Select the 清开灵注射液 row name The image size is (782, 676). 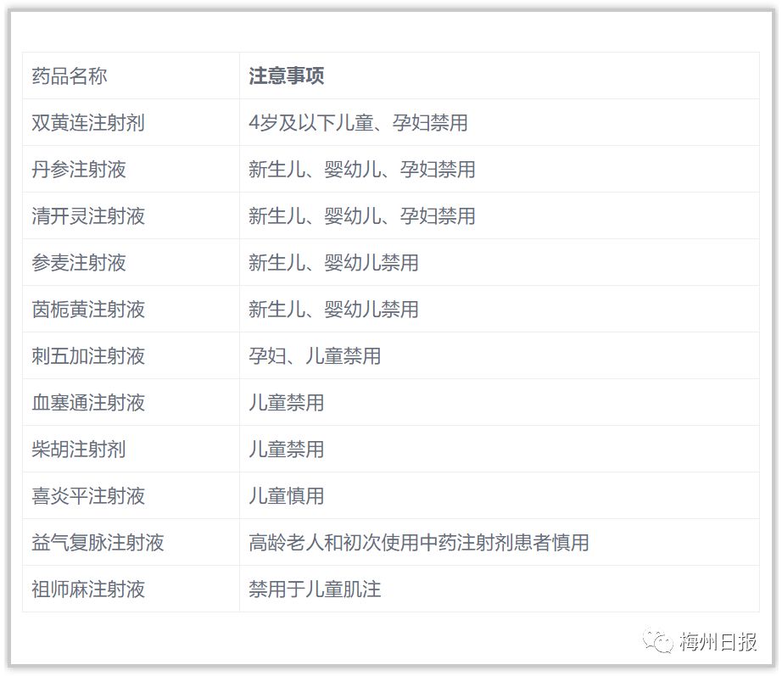pyautogui.click(x=88, y=216)
